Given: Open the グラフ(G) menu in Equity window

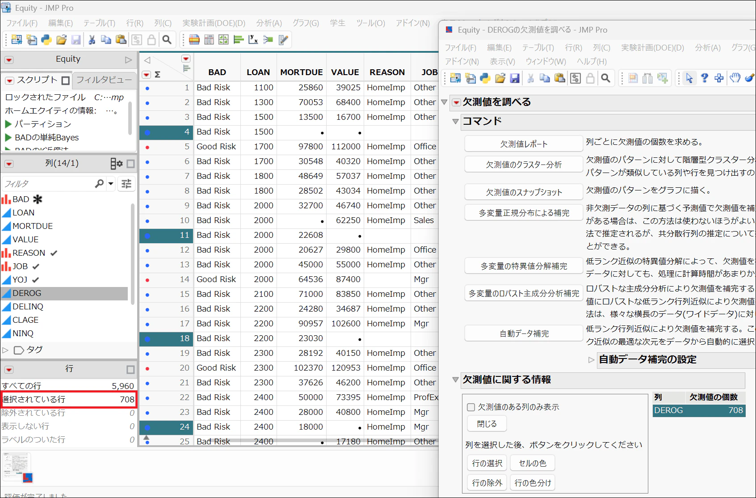Looking at the screenshot, I should [306, 23].
